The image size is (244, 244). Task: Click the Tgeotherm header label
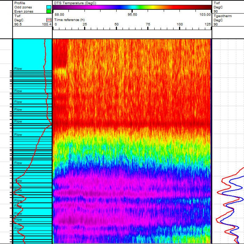222,16
